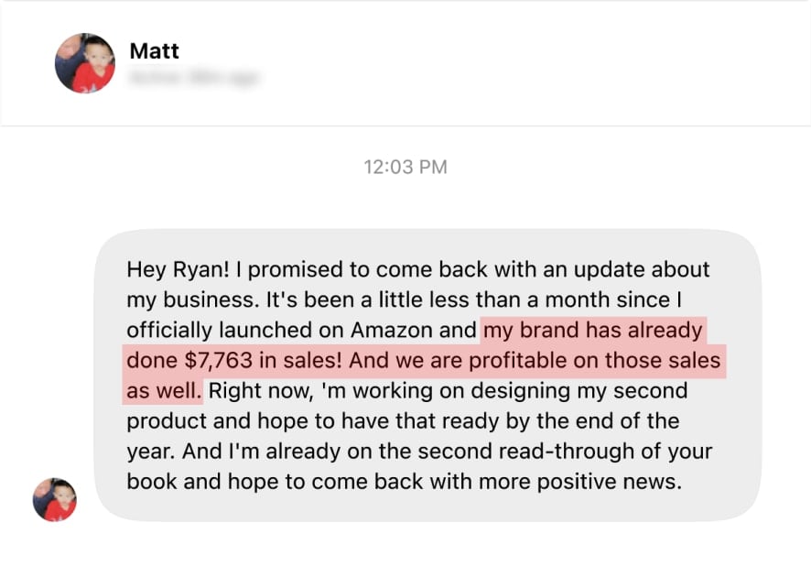Click the phrase 'positive news' at the end
This screenshot has height=588, width=811.
coord(610,482)
